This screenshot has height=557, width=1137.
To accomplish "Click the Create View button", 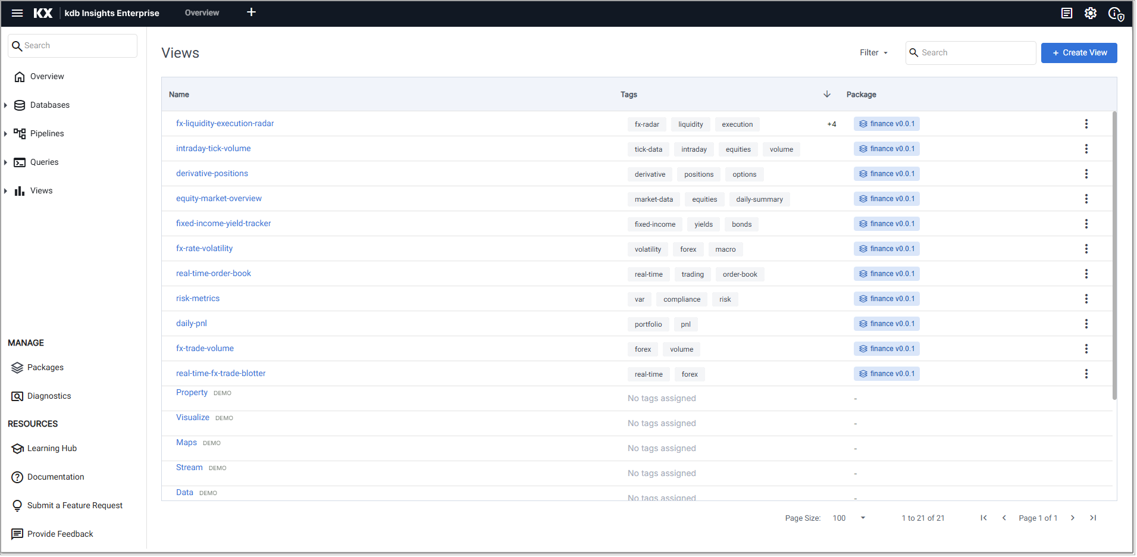I will coord(1078,53).
